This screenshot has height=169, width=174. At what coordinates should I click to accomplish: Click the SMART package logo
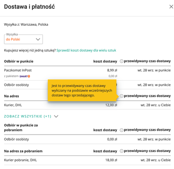[25, 76]
